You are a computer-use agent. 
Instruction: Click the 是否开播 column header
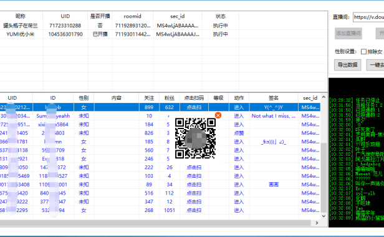pos(100,16)
